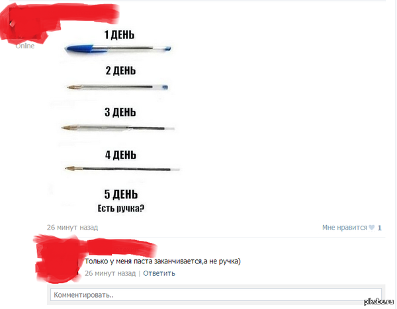397x309 pixels.
Task: Click the Ответить reply link
Action: pyautogui.click(x=159, y=273)
